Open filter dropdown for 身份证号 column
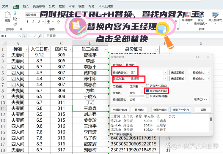Screen dimensions: 223x154 click(x=157, y=50)
